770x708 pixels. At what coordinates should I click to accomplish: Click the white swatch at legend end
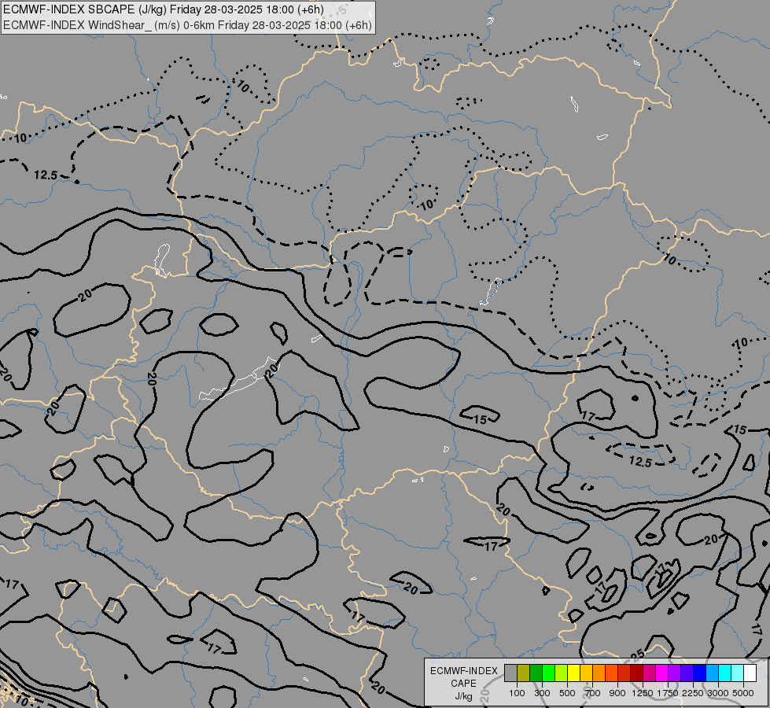(750, 673)
